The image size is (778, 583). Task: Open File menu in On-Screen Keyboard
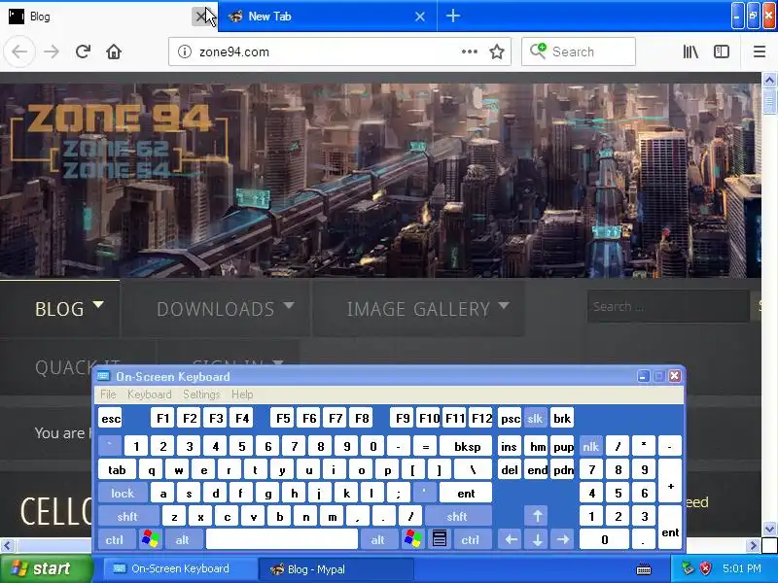click(108, 394)
